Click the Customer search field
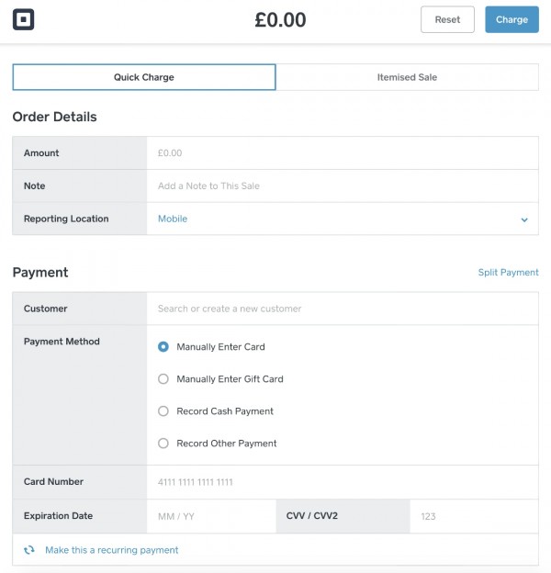This screenshot has height=573, width=551. pyautogui.click(x=342, y=309)
